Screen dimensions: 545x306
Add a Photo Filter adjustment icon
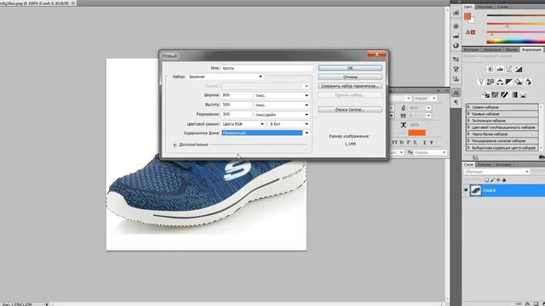coord(519,82)
